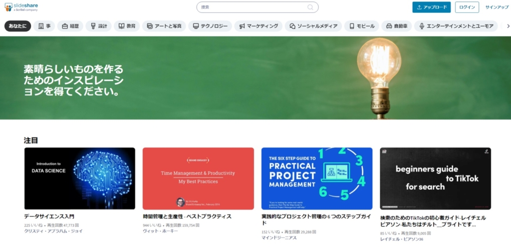Expand more categories with right chevron arrow
The width and height of the screenshot is (511, 249).
coord(508,26)
